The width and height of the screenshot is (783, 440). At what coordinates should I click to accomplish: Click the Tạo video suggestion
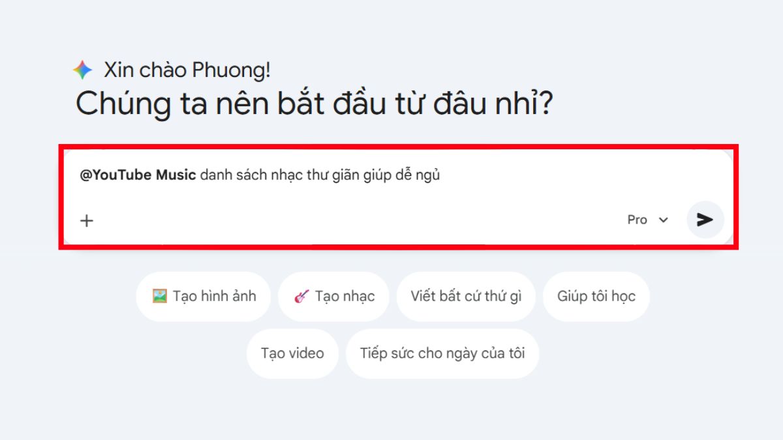[292, 353]
